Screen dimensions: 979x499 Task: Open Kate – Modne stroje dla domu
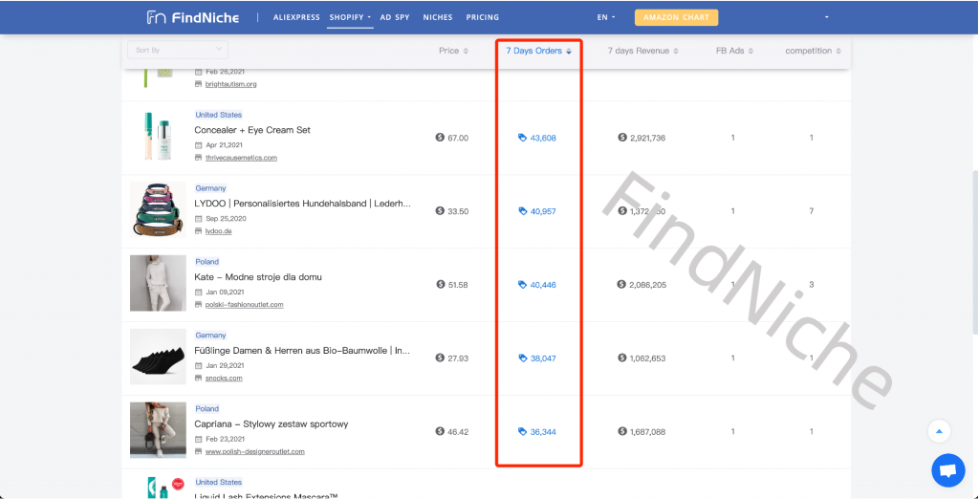click(x=258, y=276)
